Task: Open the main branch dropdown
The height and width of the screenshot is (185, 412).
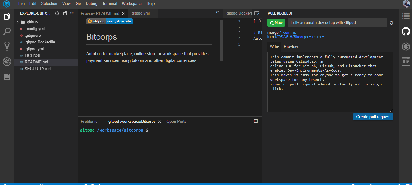Action: click(318, 37)
